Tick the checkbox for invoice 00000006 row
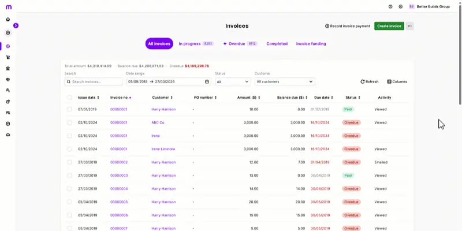Image resolution: width=462 pixels, height=231 pixels. pyautogui.click(x=69, y=215)
